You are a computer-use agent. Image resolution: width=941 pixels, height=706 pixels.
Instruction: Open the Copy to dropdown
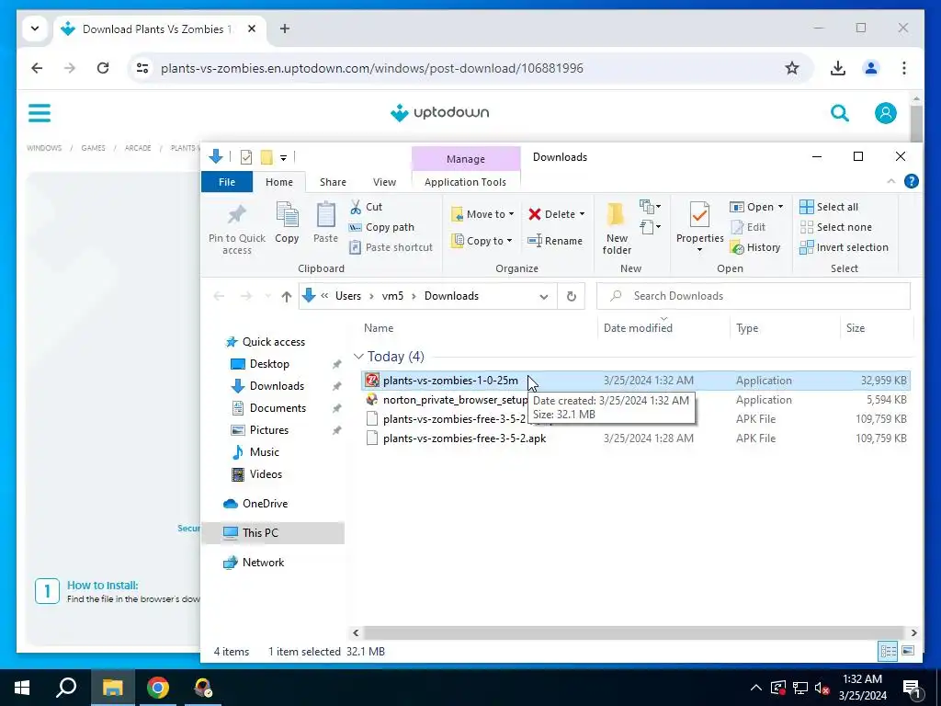(x=482, y=241)
